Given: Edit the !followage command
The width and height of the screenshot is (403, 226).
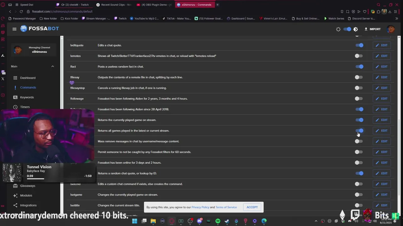Looking at the screenshot, I should 382,99.
